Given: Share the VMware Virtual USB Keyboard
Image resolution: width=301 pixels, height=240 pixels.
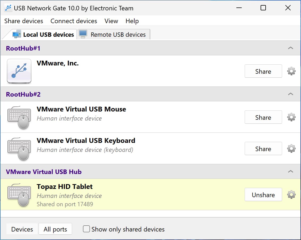Looking at the screenshot, I should click(263, 148).
